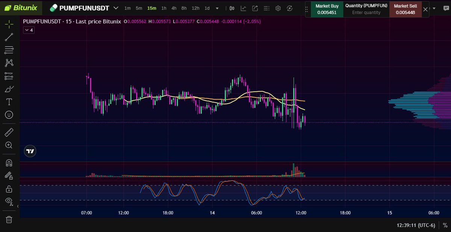This screenshot has height=232, width=451.
Task: Switch to the 12h timeframe
Action: [x=195, y=8]
